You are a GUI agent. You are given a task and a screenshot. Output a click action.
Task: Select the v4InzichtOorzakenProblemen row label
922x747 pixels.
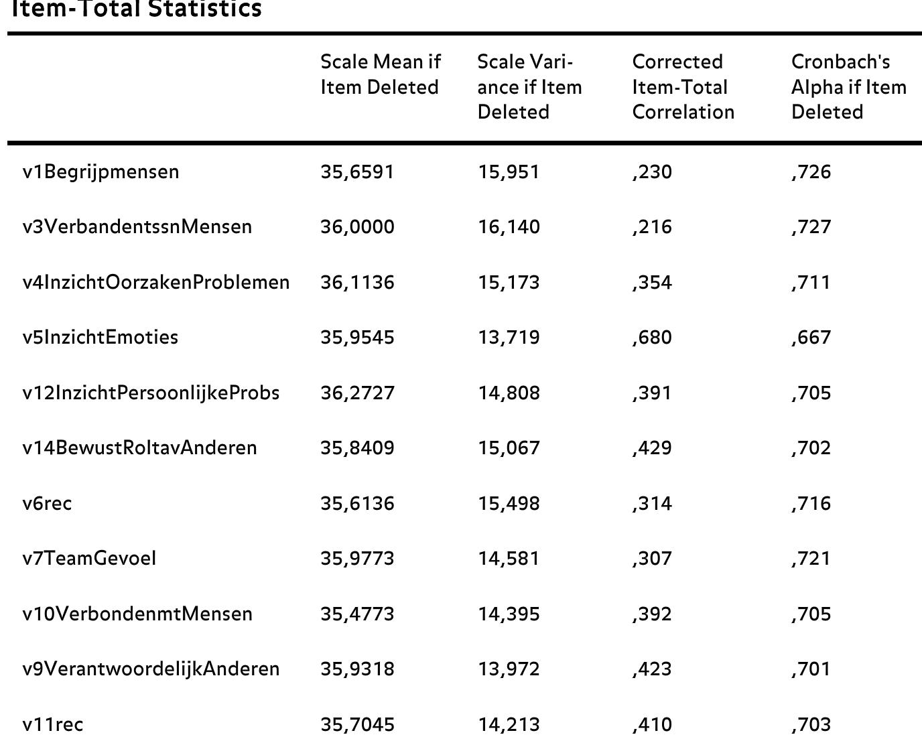point(156,282)
